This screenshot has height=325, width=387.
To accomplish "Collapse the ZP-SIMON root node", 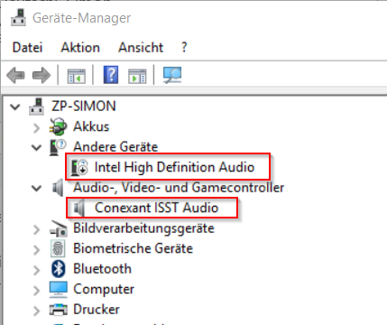I will click(15, 107).
